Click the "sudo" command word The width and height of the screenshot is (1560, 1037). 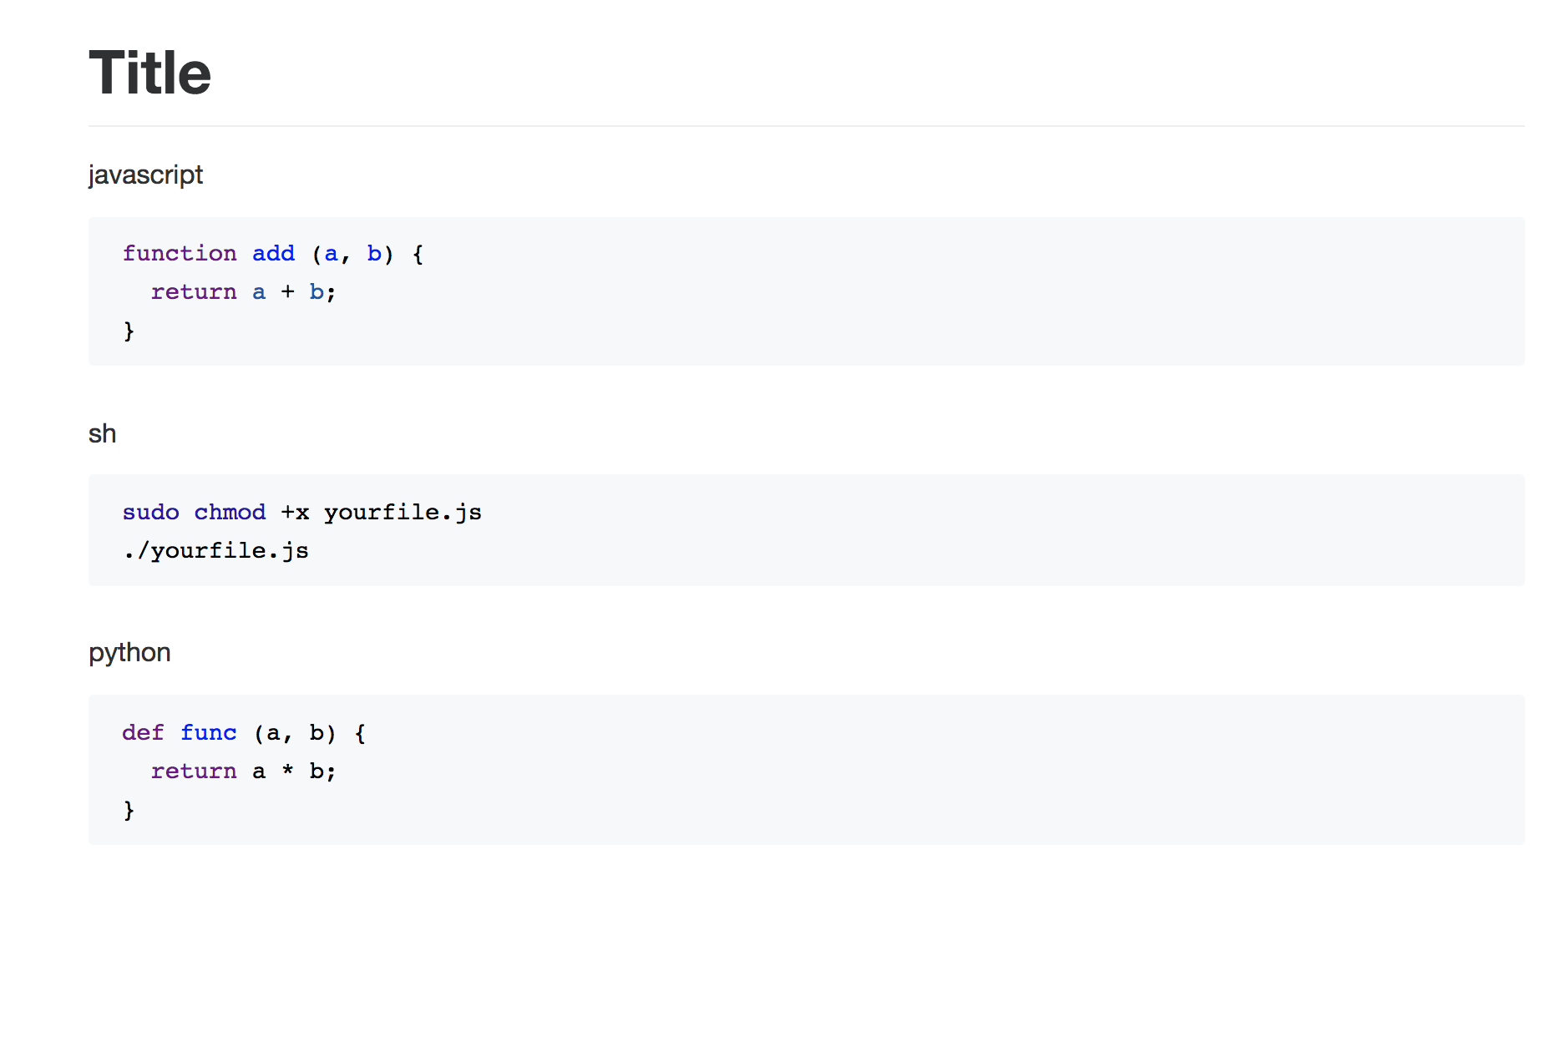click(x=151, y=512)
